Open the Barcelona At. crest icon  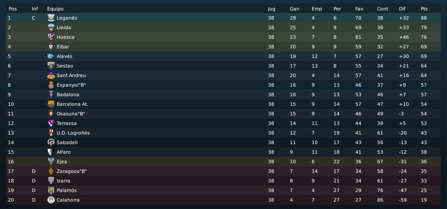(x=51, y=104)
